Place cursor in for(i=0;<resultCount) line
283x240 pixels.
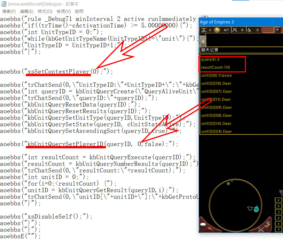coord(58,184)
